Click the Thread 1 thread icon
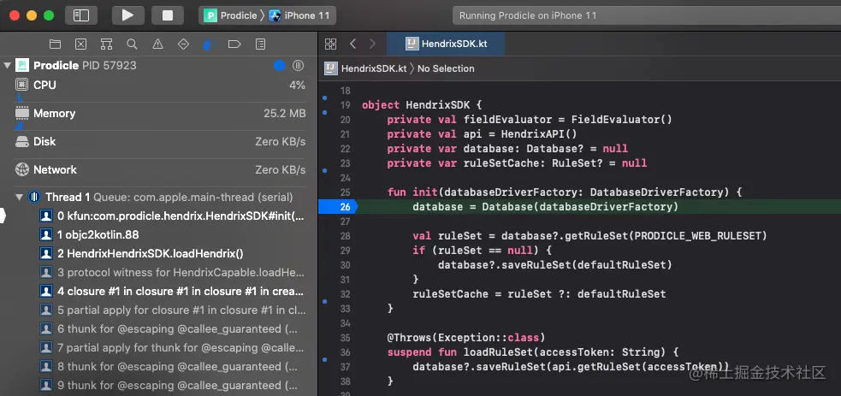The image size is (841, 396). pos(34,197)
